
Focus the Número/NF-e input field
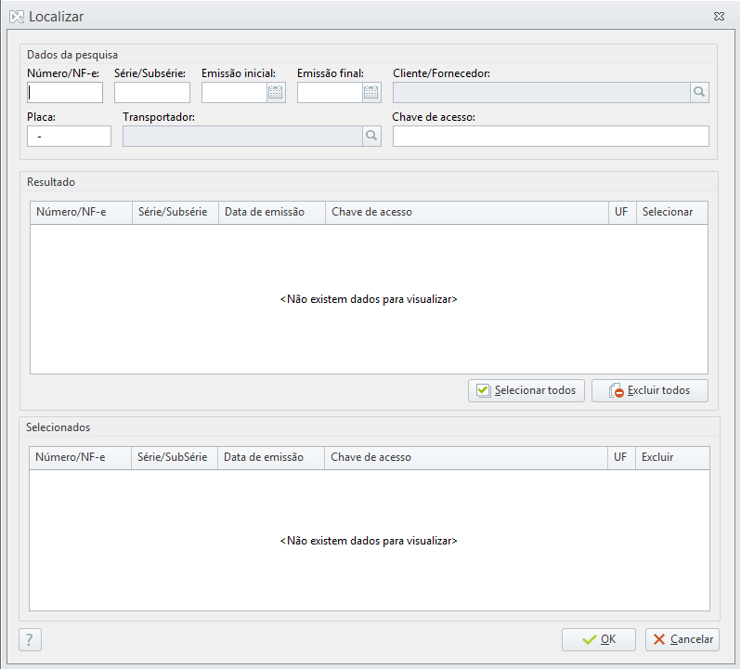65,92
